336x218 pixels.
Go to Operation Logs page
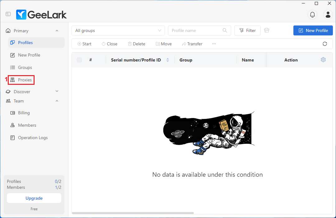(33, 138)
